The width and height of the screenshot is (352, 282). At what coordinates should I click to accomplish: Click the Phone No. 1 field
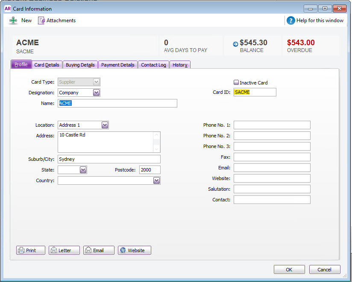(x=272, y=125)
